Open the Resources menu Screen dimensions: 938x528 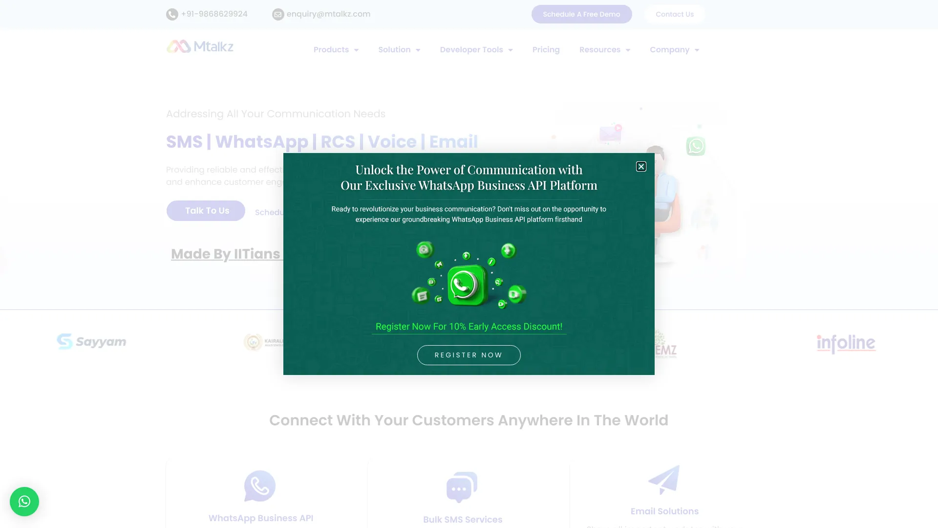click(604, 49)
